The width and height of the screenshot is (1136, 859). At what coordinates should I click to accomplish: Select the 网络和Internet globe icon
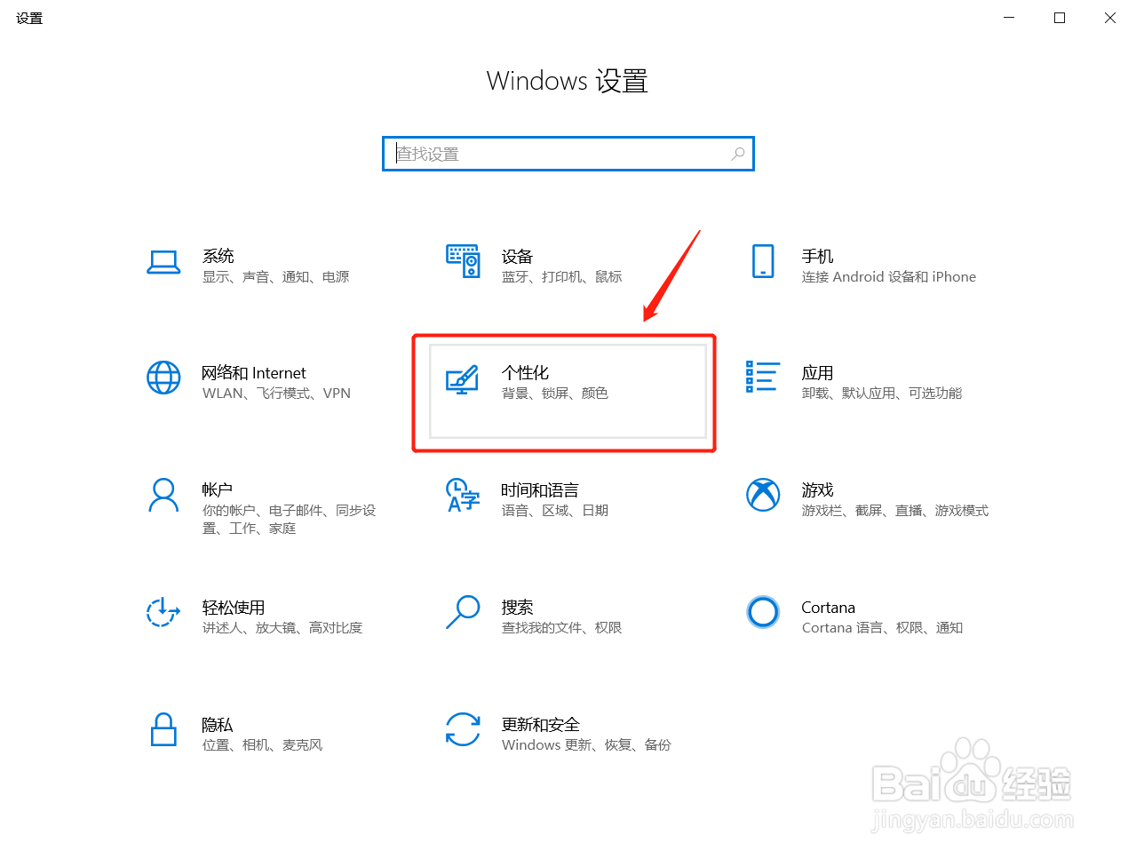point(163,378)
